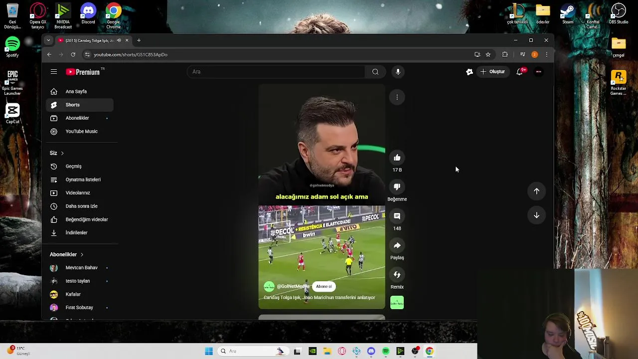Mute tab via speaker icon on tab
This screenshot has height=359, width=638.
(x=119, y=40)
